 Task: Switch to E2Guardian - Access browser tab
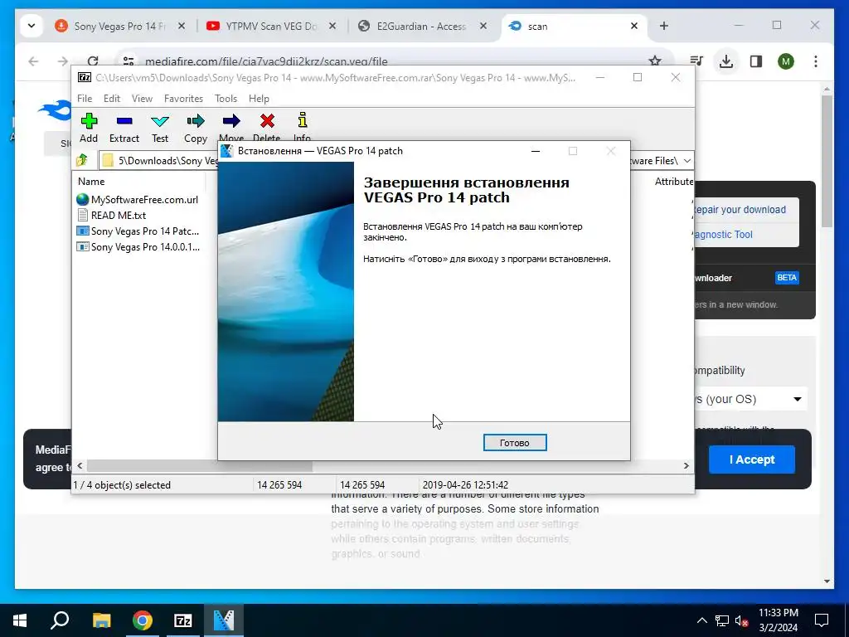point(421,26)
